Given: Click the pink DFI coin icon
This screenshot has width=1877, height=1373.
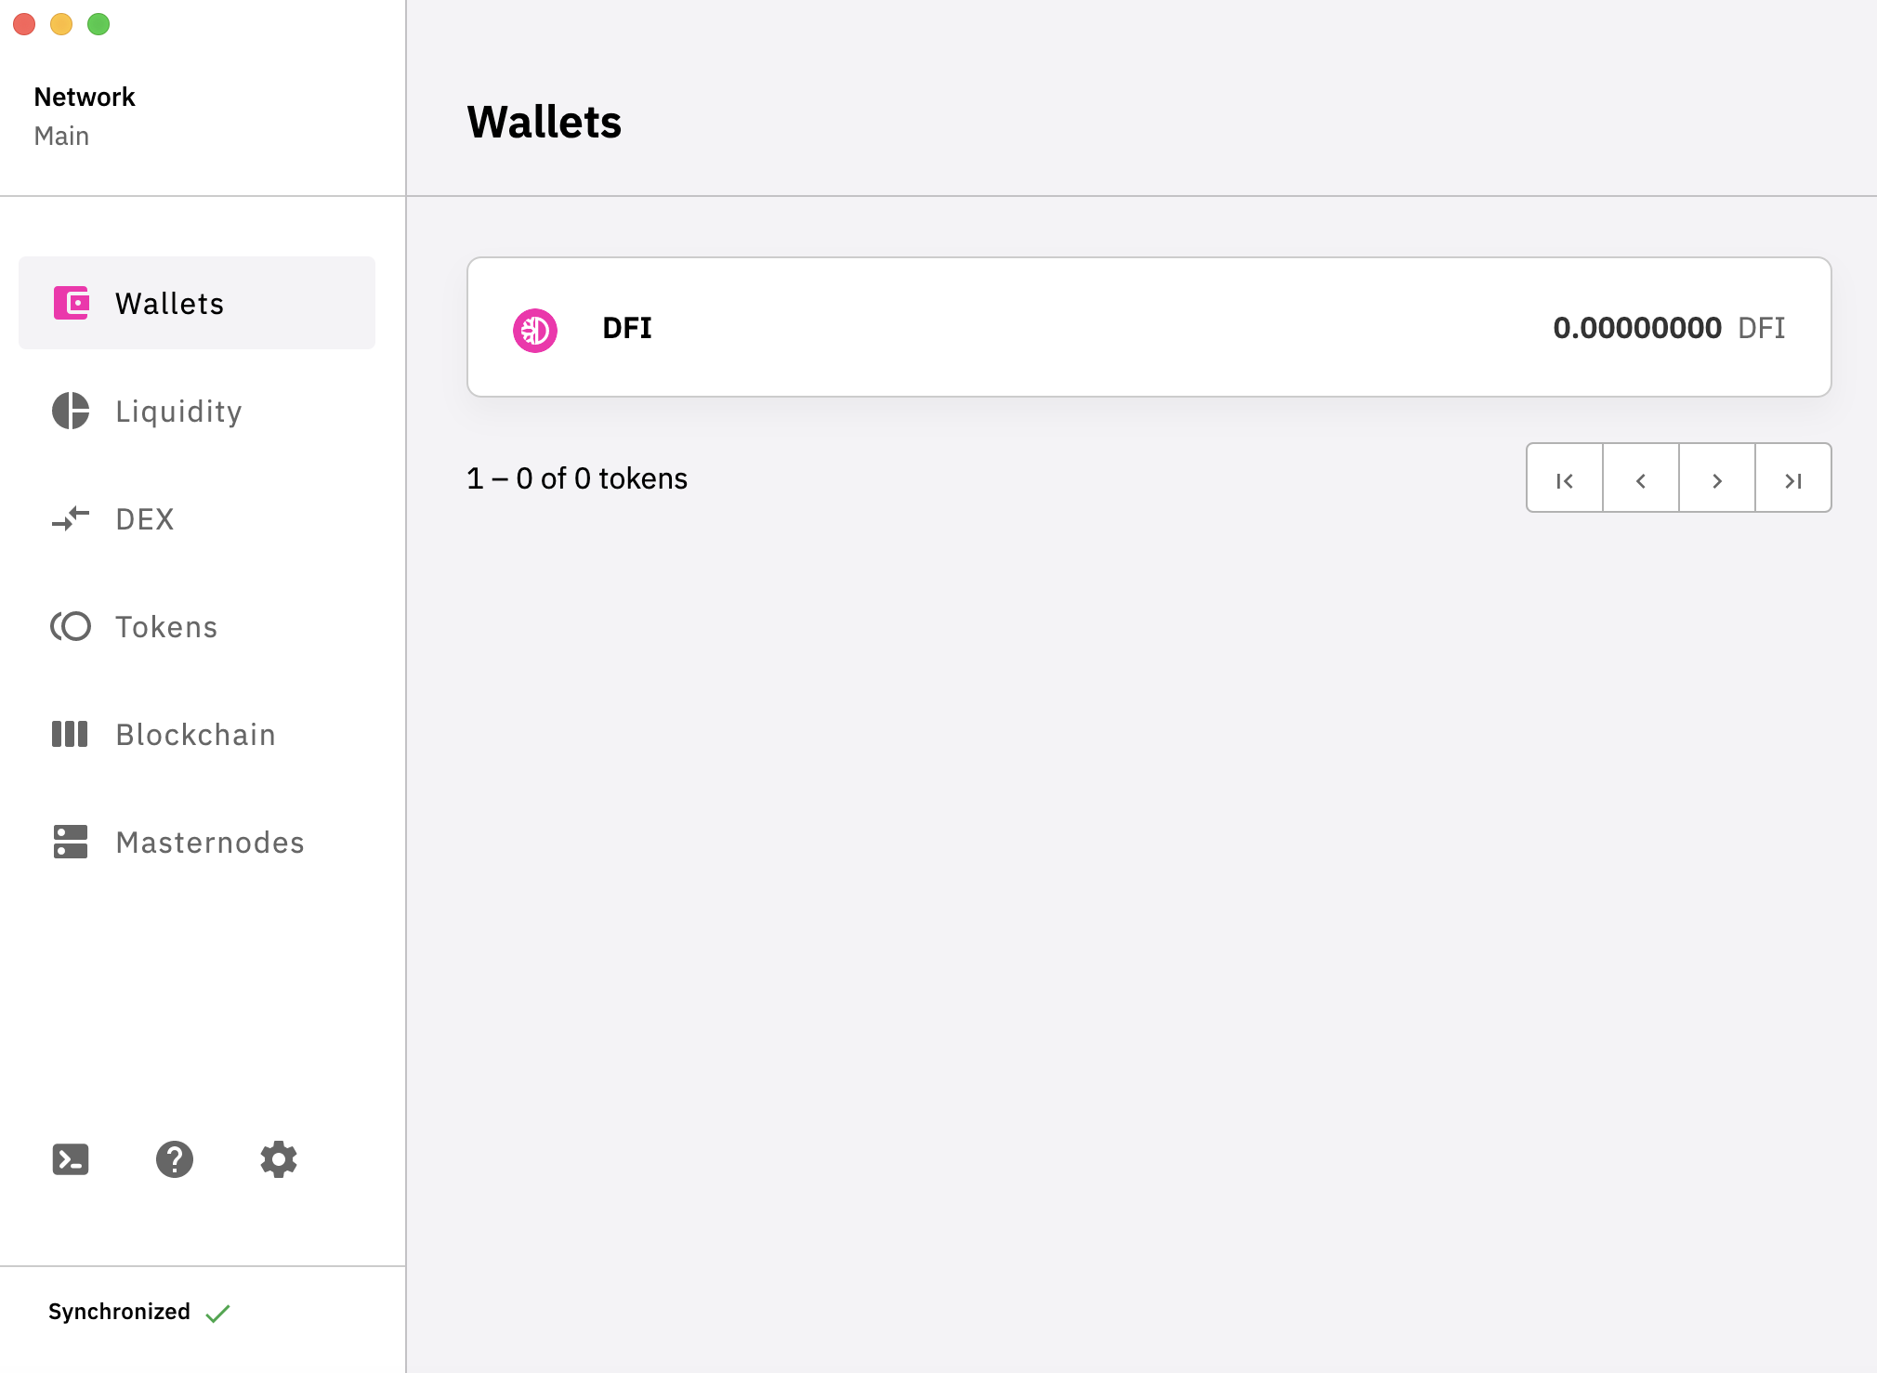Looking at the screenshot, I should 535,330.
